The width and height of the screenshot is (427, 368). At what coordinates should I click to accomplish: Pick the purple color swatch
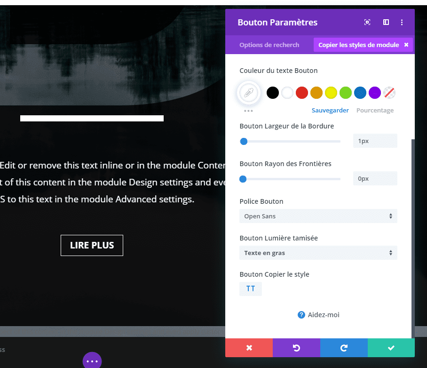click(375, 93)
